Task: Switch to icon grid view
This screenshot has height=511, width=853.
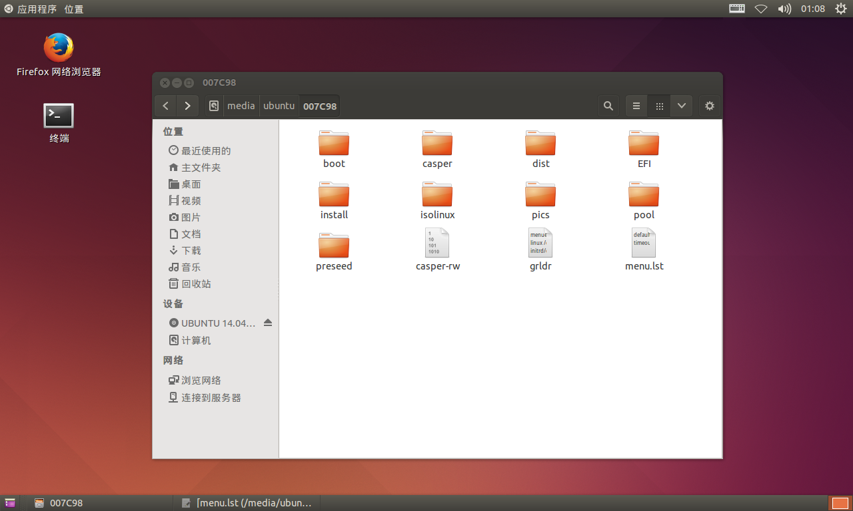Action: (x=659, y=106)
